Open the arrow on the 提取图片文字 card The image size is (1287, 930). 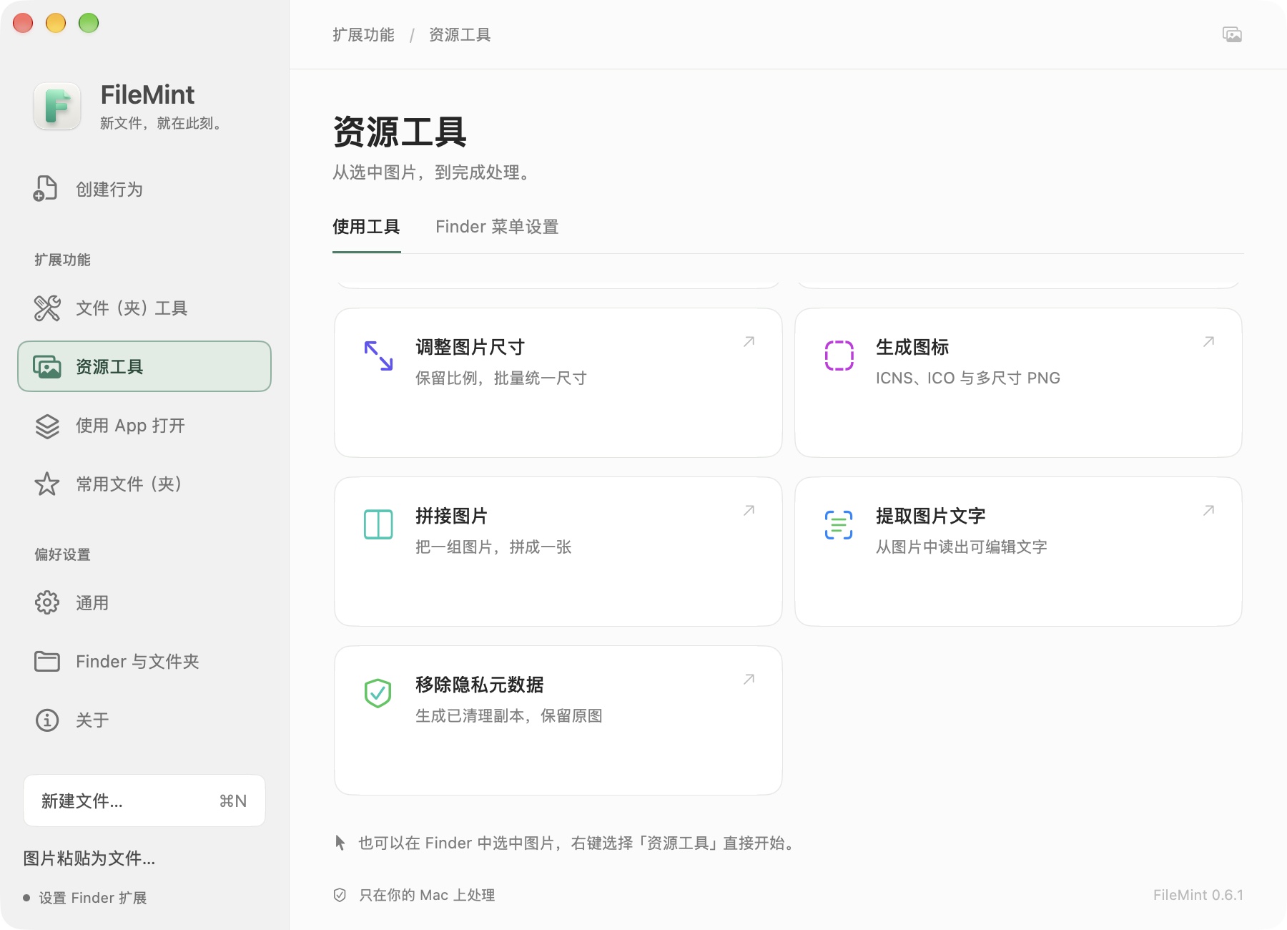point(1208,511)
